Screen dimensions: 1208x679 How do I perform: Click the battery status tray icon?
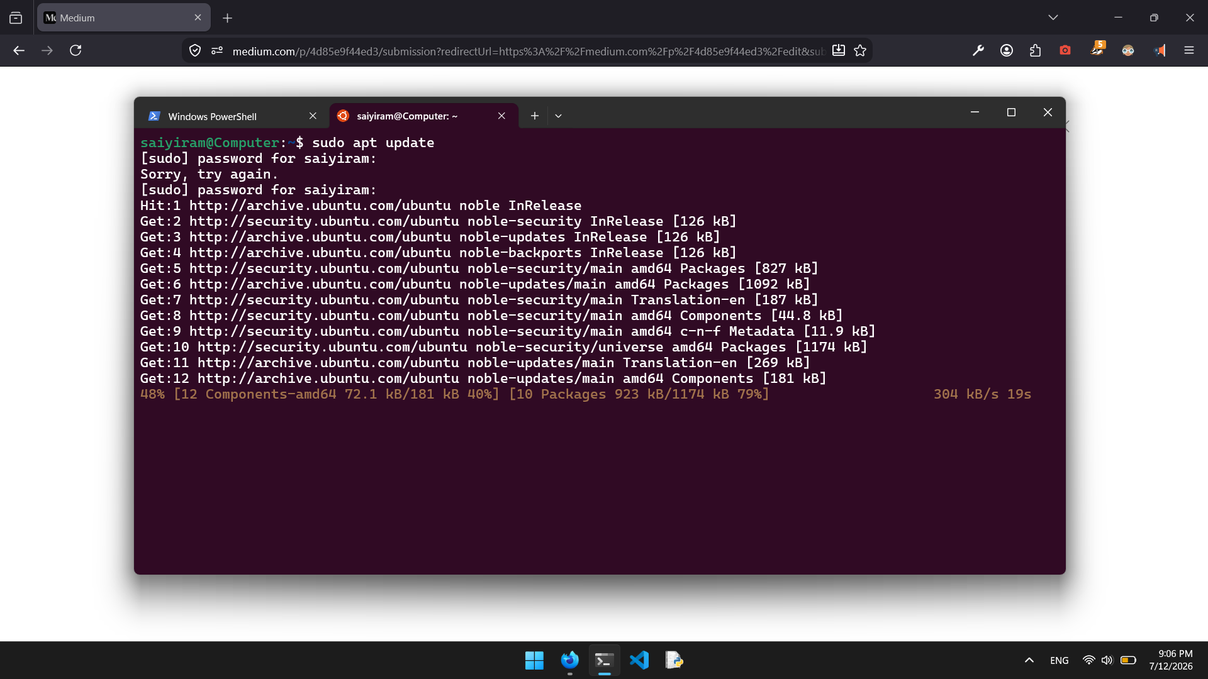click(1128, 660)
